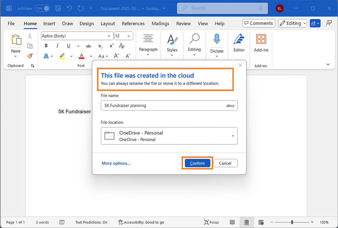
Task: Click the More options link
Action: point(116,163)
